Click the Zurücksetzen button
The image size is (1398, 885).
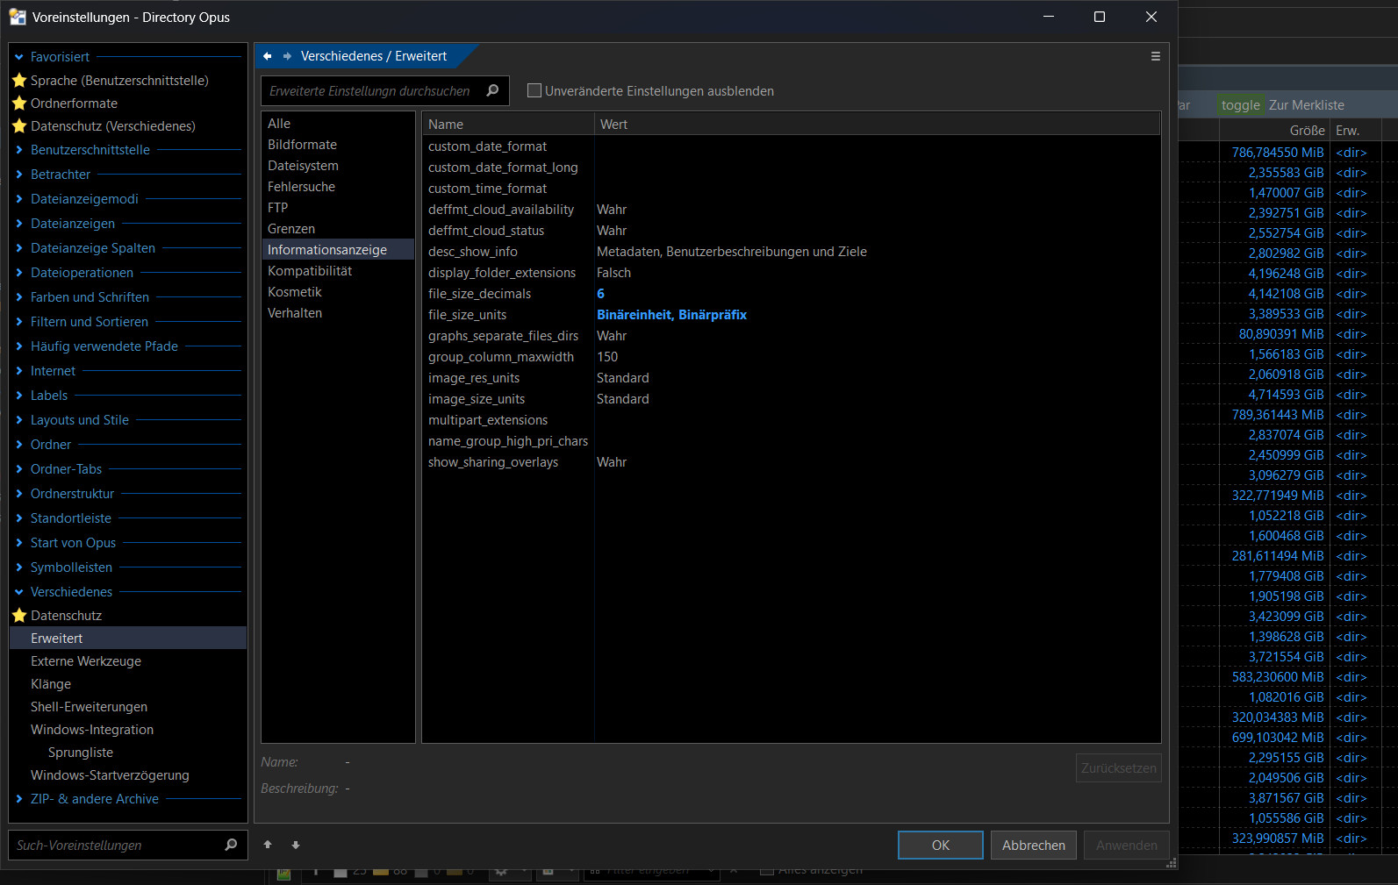point(1119,768)
